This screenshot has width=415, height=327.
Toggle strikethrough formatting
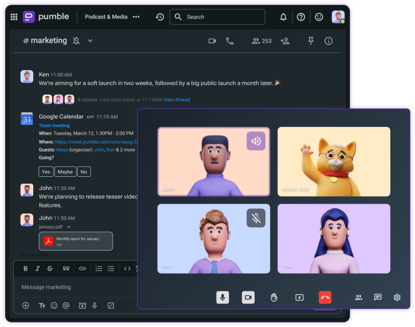click(49, 269)
